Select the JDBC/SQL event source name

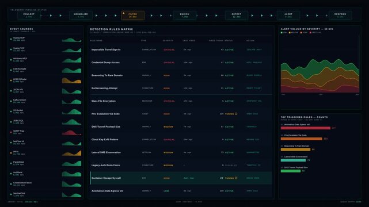click(18, 121)
